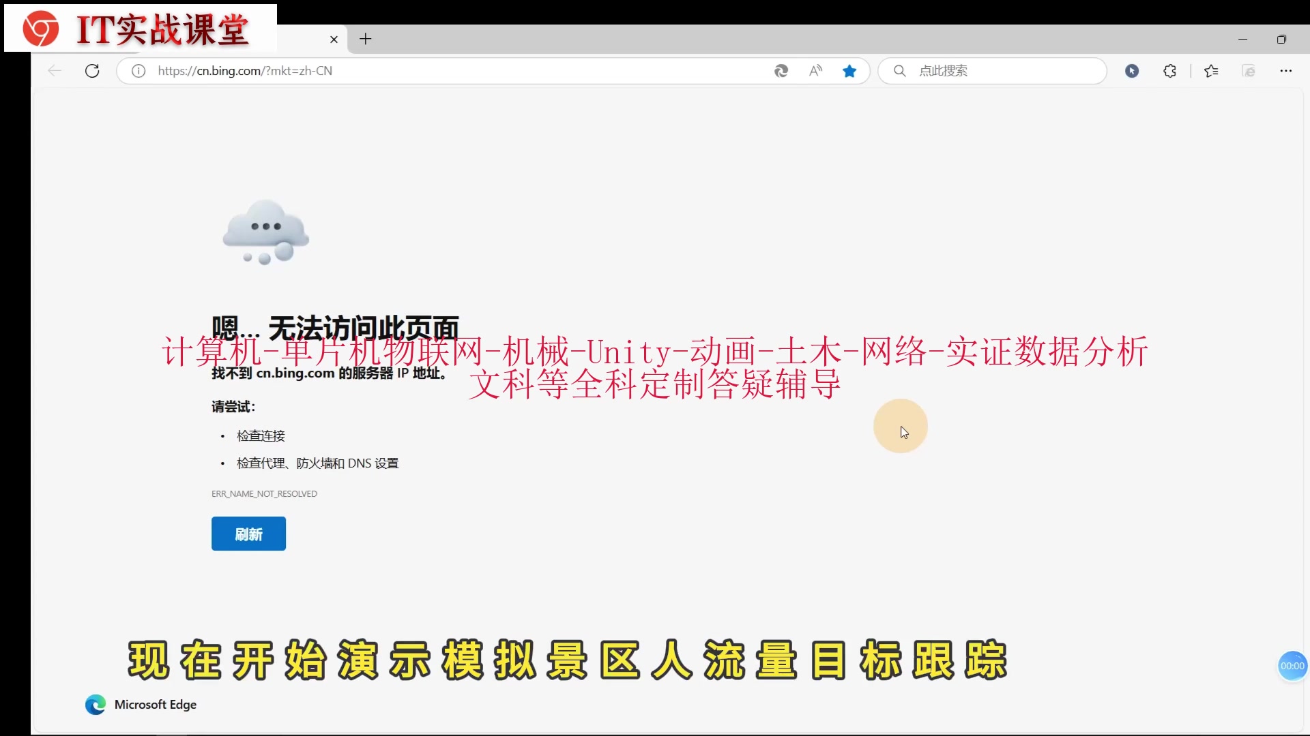Open a new tab with plus button
1310x736 pixels.
coord(366,39)
